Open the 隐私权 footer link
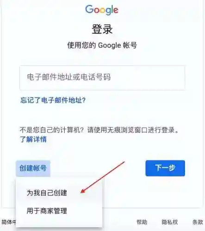 click(170, 222)
